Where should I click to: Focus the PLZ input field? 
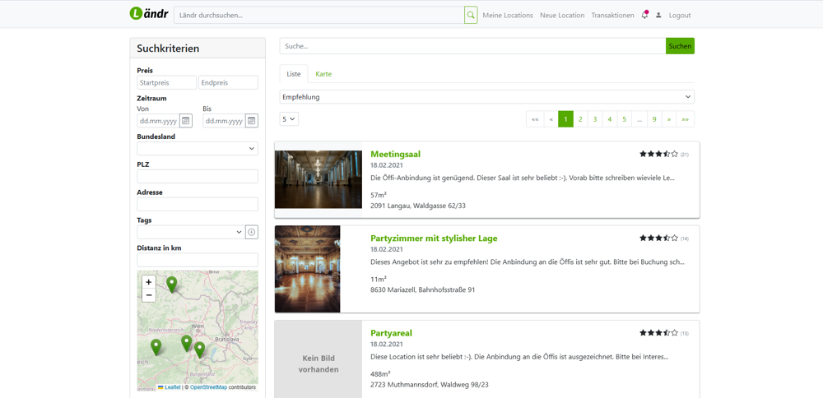tap(198, 176)
